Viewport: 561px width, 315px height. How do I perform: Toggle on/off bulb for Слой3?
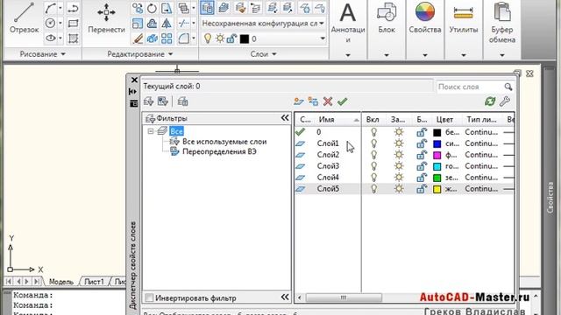coord(374,166)
